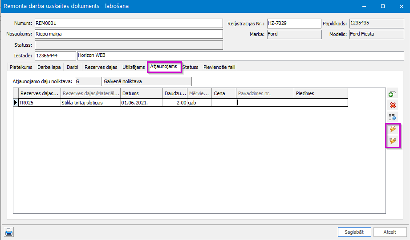The height and width of the screenshot is (240, 410).
Task: Click the Modelis field Ford Fiesta
Action: 377,34
